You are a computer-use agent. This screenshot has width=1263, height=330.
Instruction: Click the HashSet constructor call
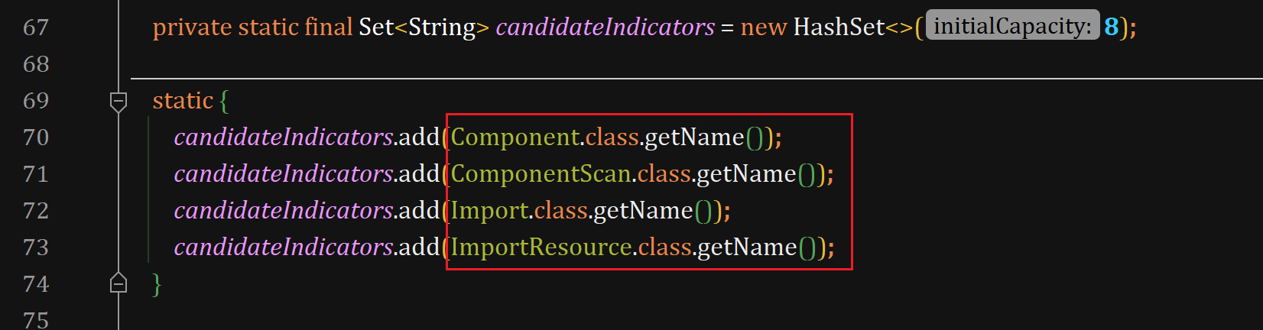(839, 27)
